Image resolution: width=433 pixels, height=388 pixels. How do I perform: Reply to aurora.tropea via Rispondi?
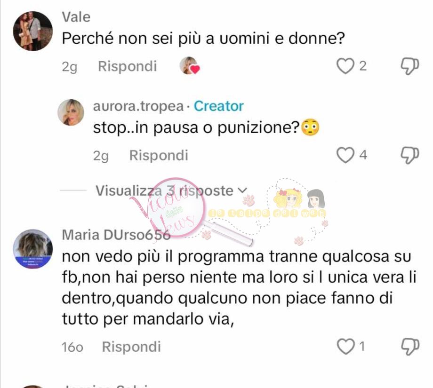[x=159, y=155]
